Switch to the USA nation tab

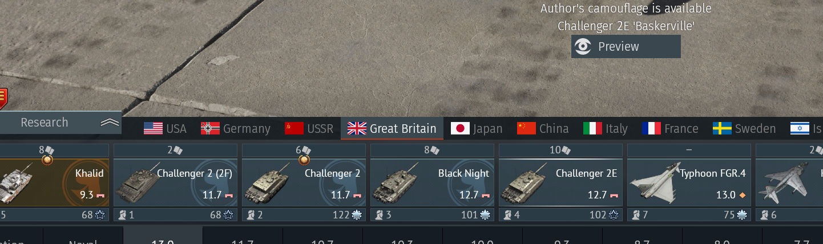(x=165, y=128)
